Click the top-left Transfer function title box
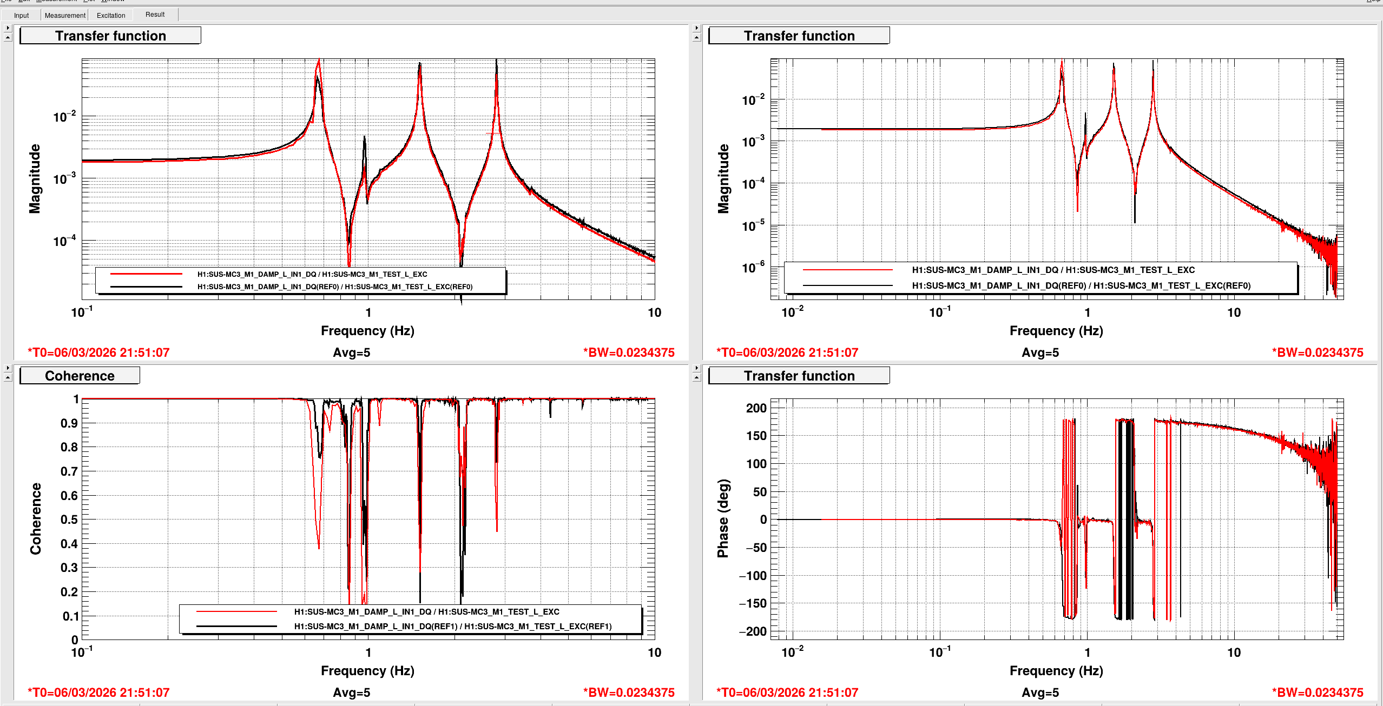1383x706 pixels. (x=110, y=36)
